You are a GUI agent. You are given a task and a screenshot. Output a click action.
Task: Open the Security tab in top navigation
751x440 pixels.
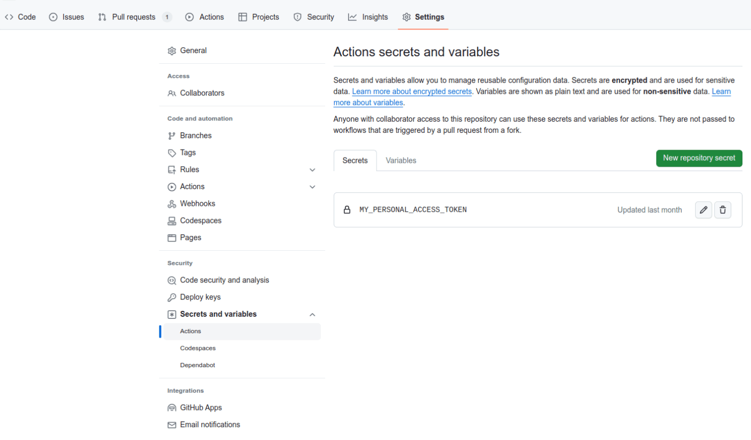(314, 17)
